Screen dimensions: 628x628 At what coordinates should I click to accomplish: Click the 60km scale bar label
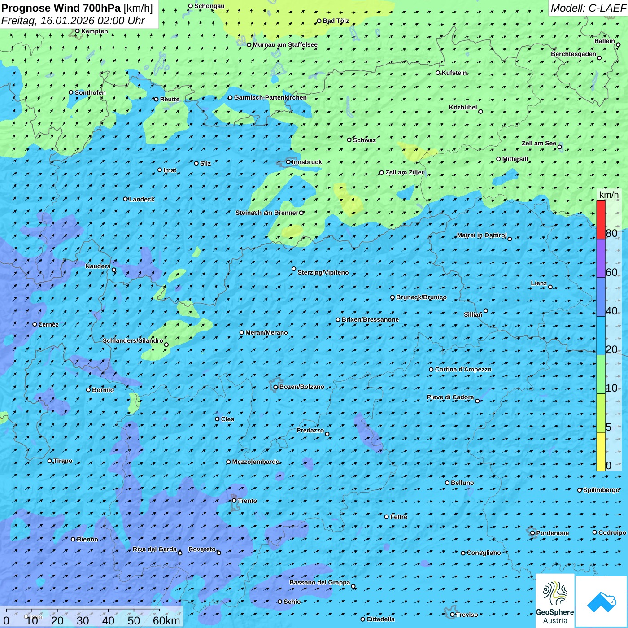point(166,620)
